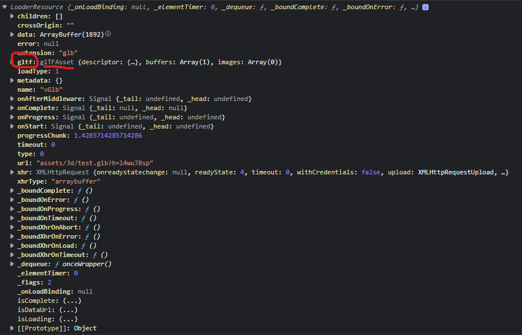
Task: Expand the metadata object
Action: (x=11, y=80)
